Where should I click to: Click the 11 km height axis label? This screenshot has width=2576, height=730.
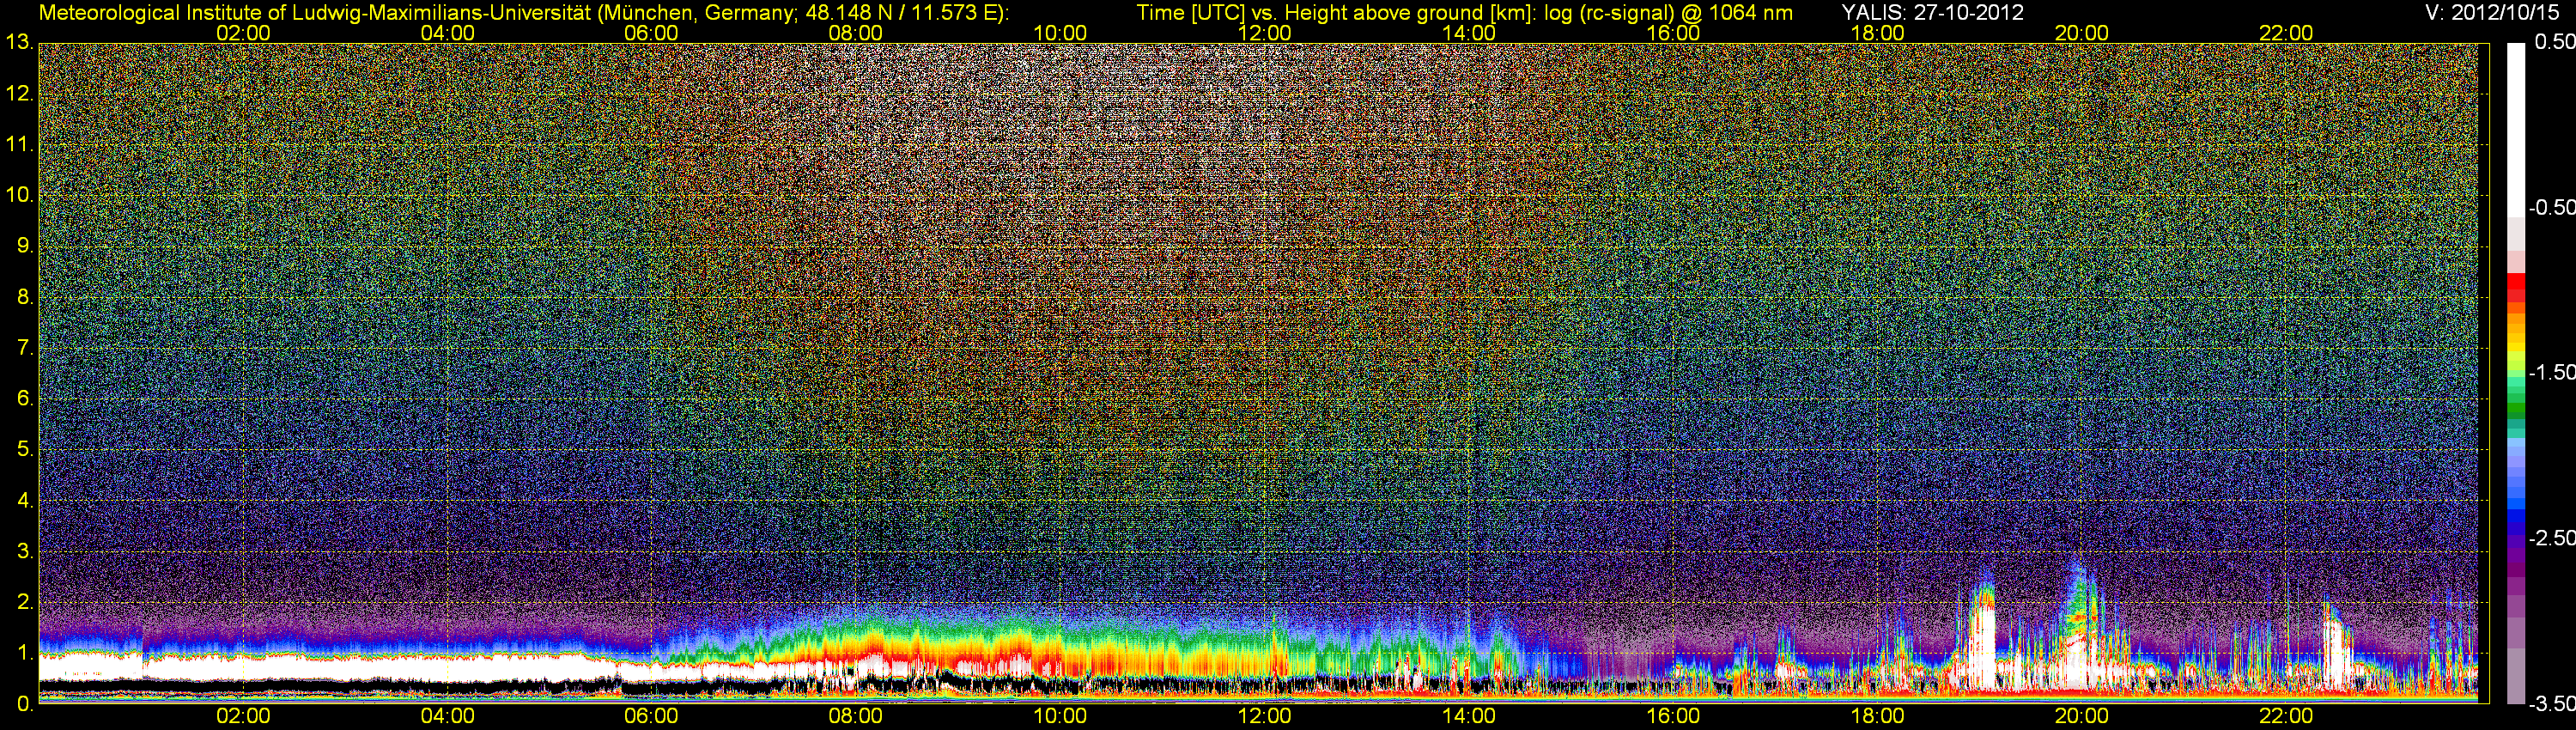tap(18, 145)
